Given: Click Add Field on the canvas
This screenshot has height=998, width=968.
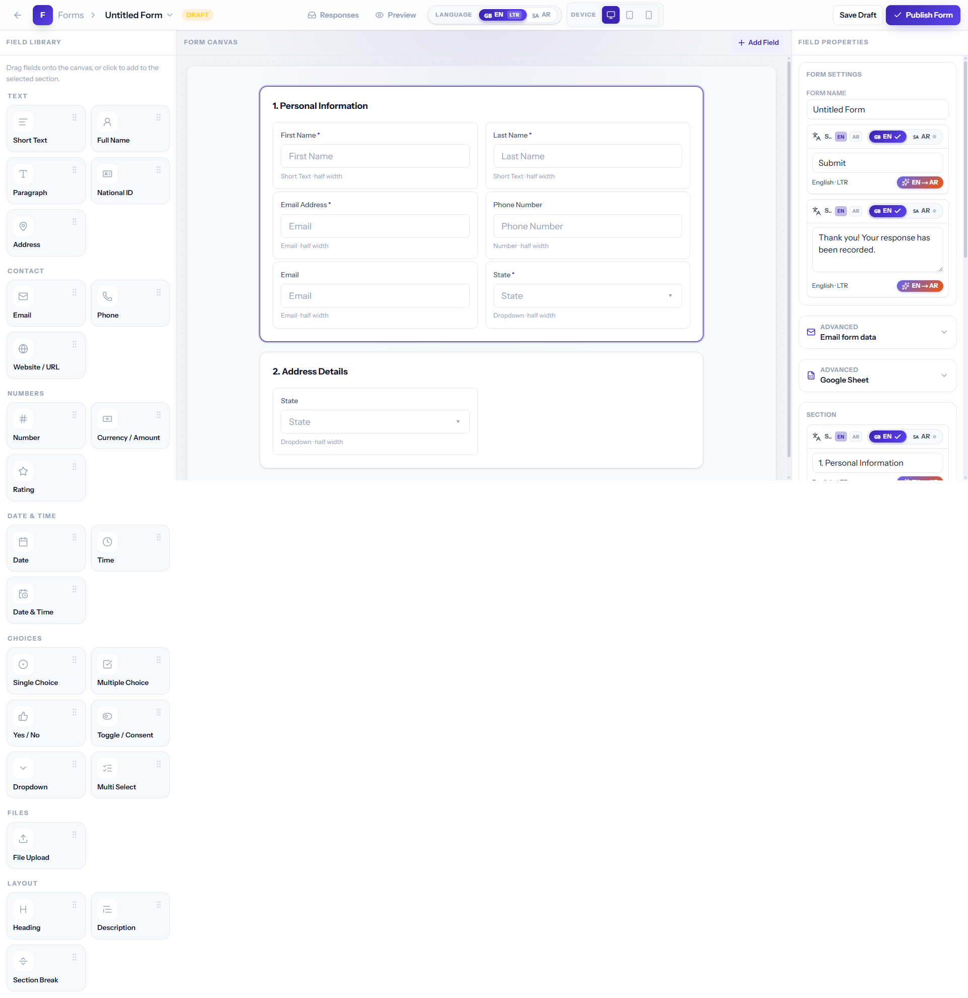Looking at the screenshot, I should point(758,43).
